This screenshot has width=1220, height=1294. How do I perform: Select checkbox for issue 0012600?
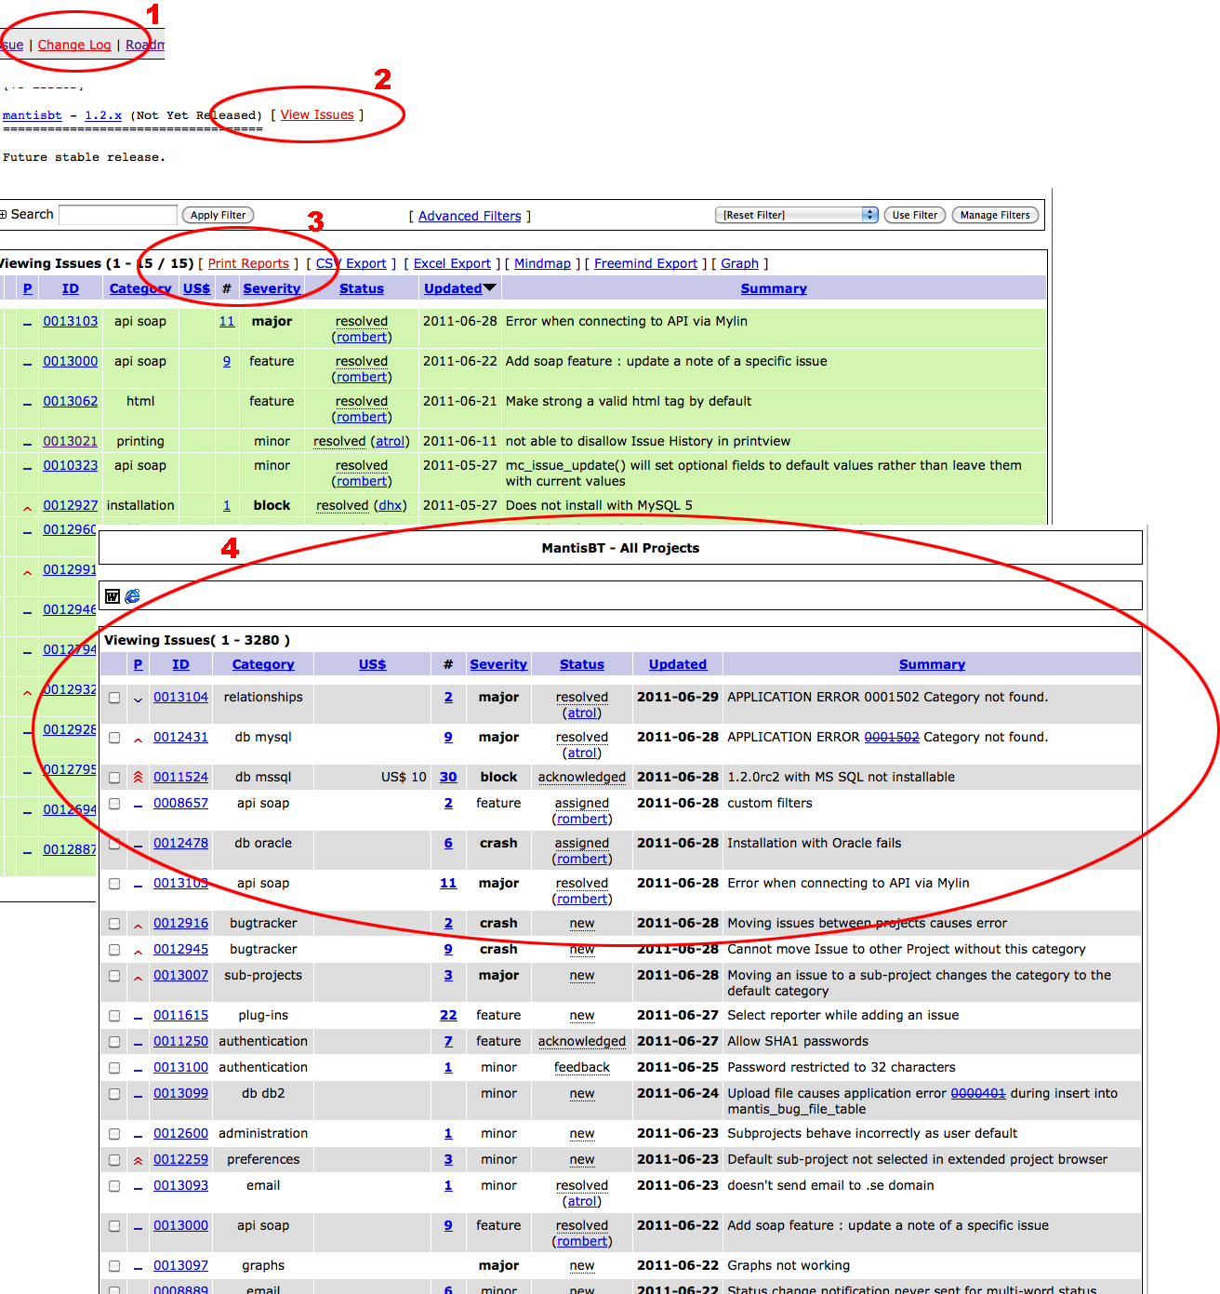tap(114, 1134)
